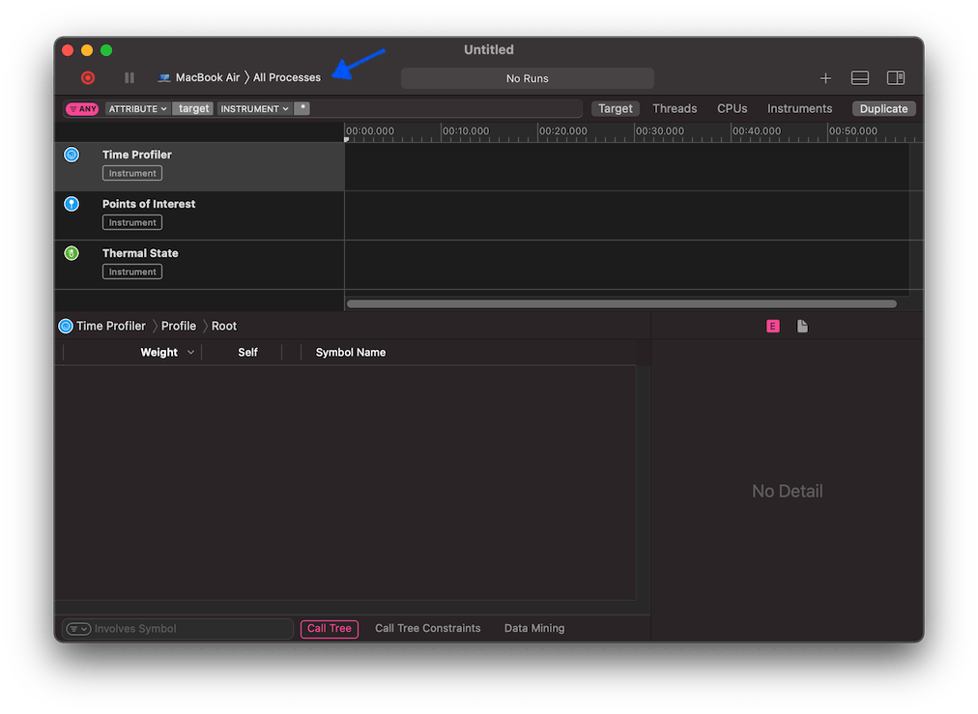Toggle the bottom strategy layout icon
Viewport: 978px width, 714px height.
[x=859, y=77]
